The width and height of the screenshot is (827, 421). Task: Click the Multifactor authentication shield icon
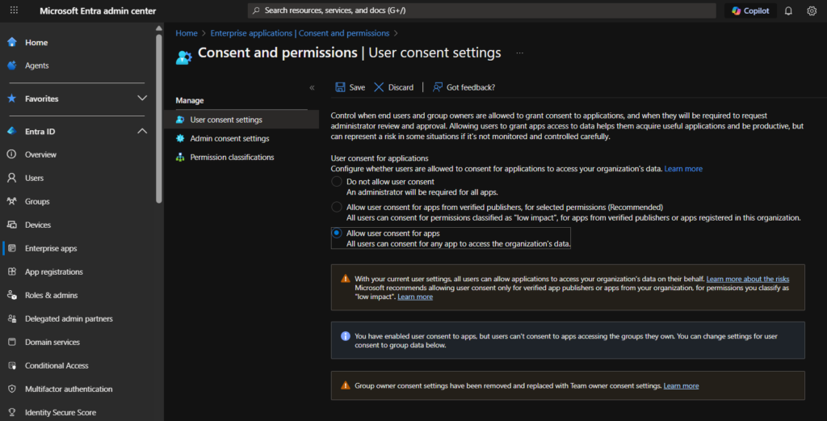(x=11, y=389)
